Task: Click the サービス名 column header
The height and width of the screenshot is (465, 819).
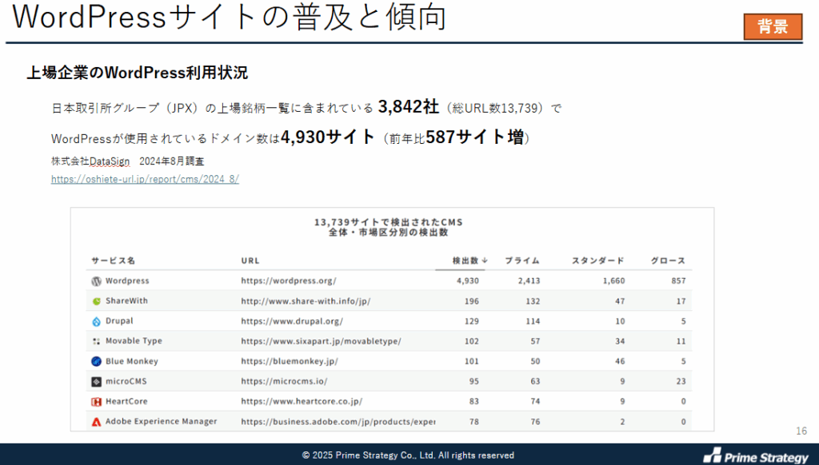Action: [114, 260]
